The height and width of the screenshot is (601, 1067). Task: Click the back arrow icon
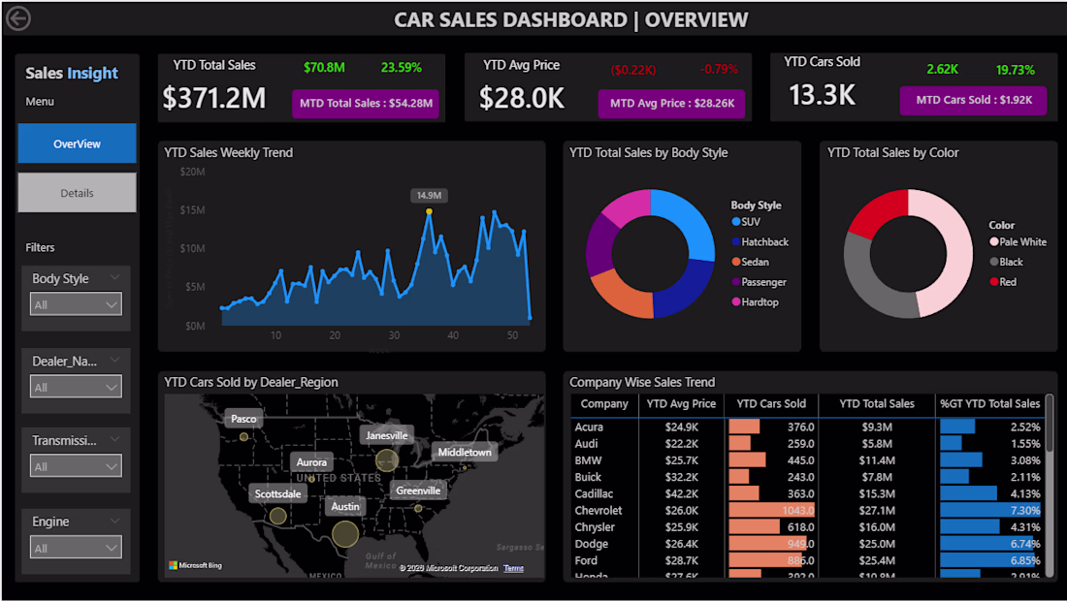[x=17, y=18]
